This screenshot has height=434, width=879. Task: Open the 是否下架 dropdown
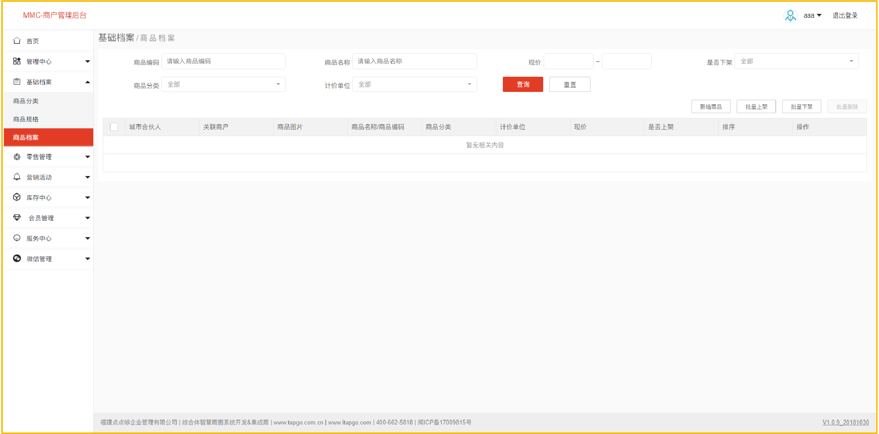tap(797, 61)
